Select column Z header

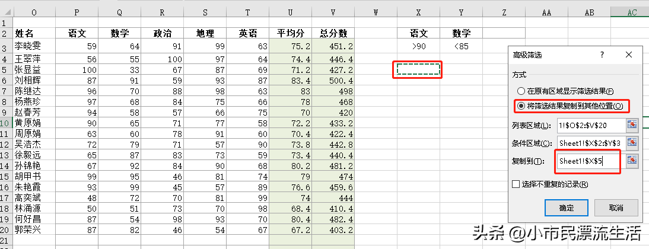504,13
